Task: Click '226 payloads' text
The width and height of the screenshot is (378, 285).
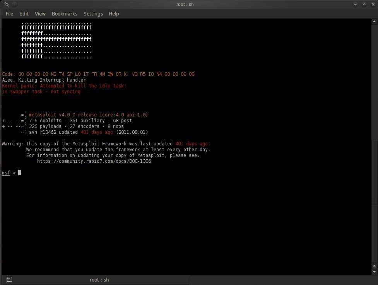Action: click(45, 126)
